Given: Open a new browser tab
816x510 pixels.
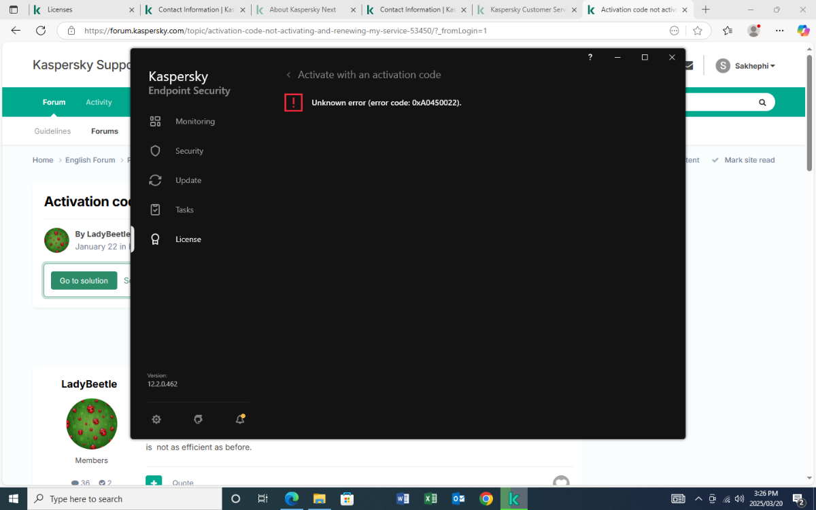Looking at the screenshot, I should pos(706,10).
